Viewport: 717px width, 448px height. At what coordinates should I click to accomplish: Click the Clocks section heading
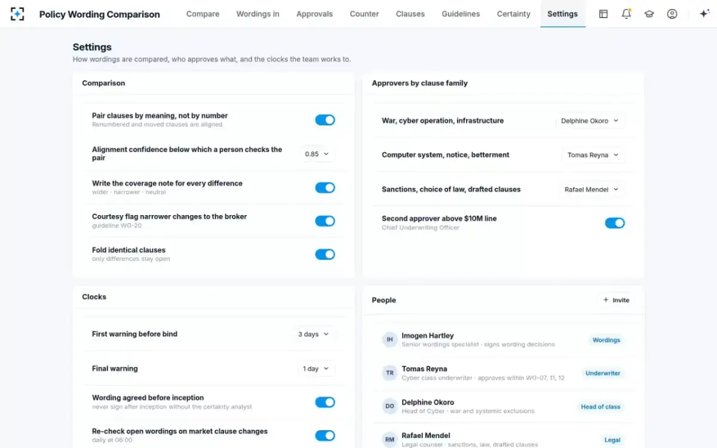94,297
